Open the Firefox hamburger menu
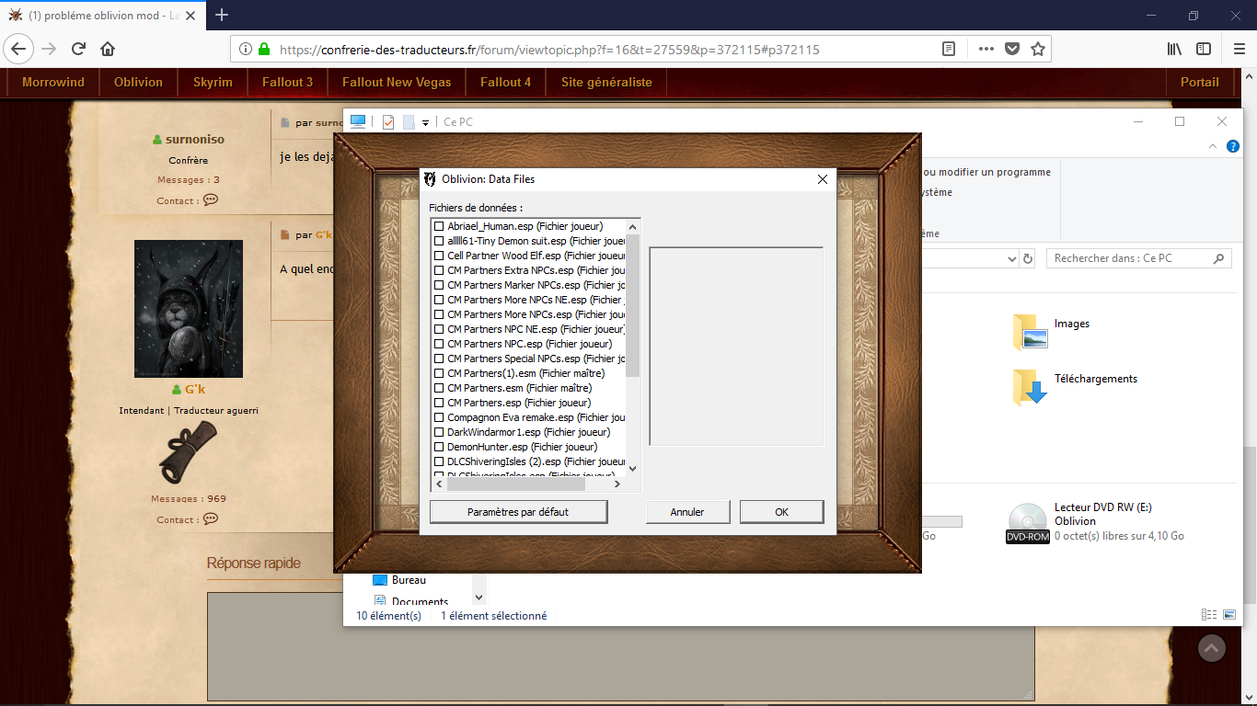This screenshot has height=706, width=1257. coord(1238,49)
